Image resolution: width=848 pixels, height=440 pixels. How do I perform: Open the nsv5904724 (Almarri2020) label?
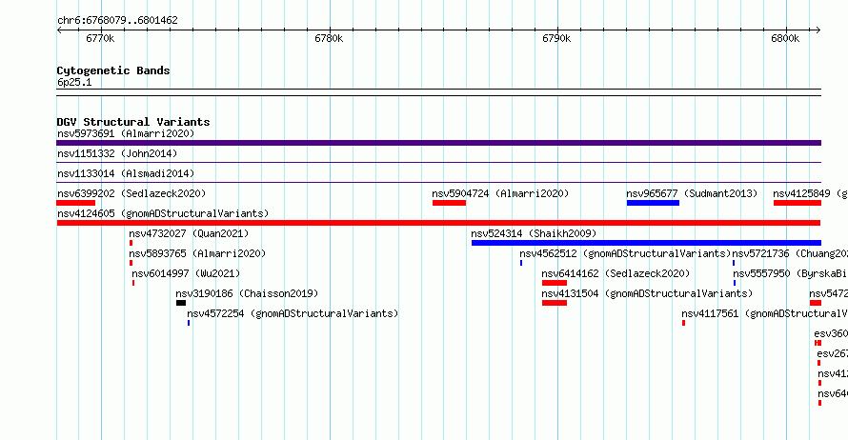500,193
